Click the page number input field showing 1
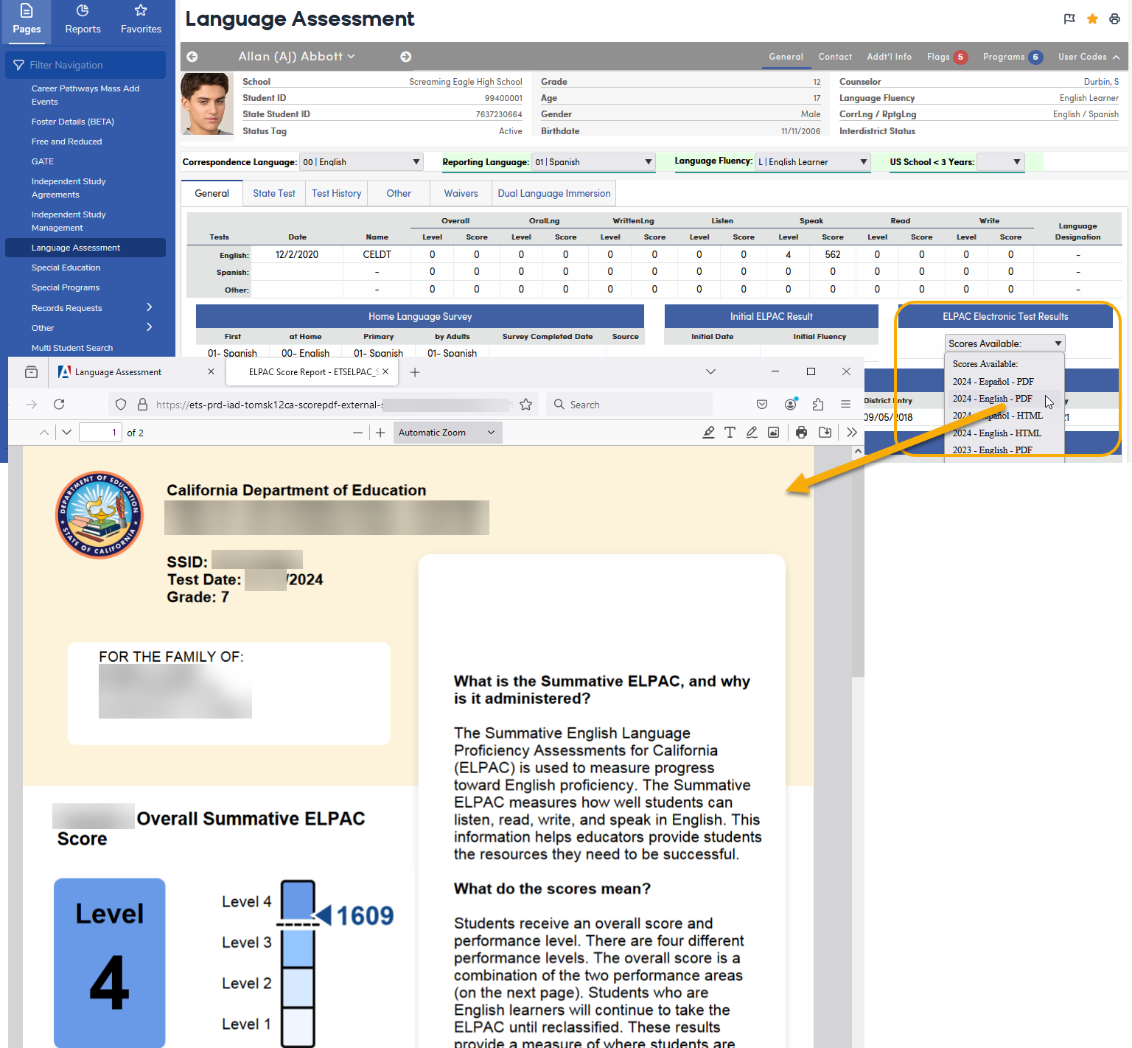This screenshot has height=1048, width=1132. coord(100,432)
